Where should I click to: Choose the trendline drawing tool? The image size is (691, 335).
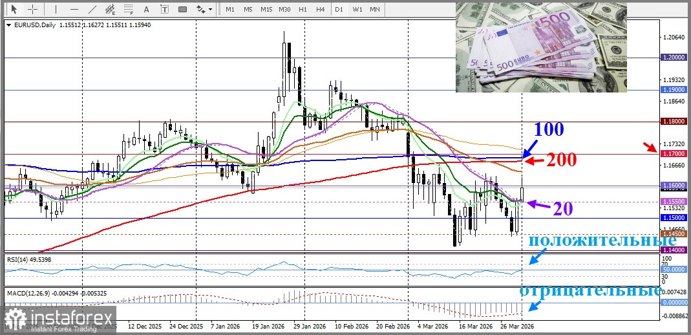92,9
